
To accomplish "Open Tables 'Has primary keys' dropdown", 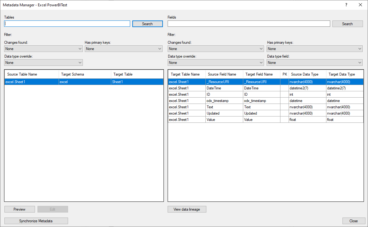I will tap(124, 49).
